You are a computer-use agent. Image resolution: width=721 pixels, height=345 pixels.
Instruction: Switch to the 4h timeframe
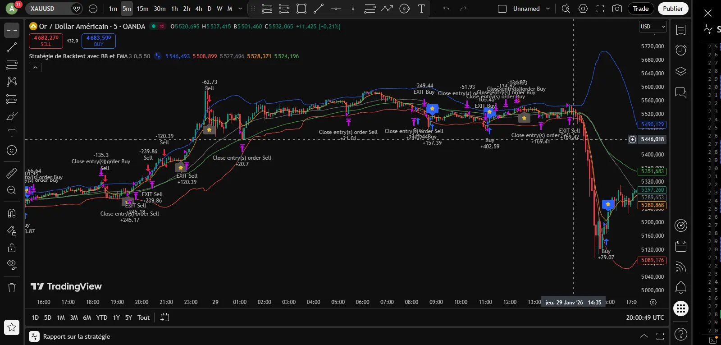point(199,9)
